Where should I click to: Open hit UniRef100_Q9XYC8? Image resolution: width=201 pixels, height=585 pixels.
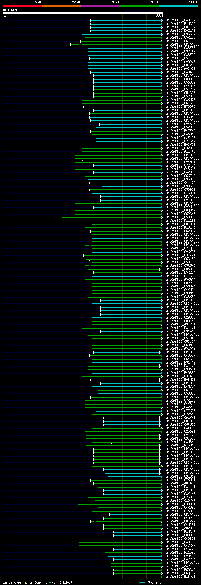click(180, 252)
